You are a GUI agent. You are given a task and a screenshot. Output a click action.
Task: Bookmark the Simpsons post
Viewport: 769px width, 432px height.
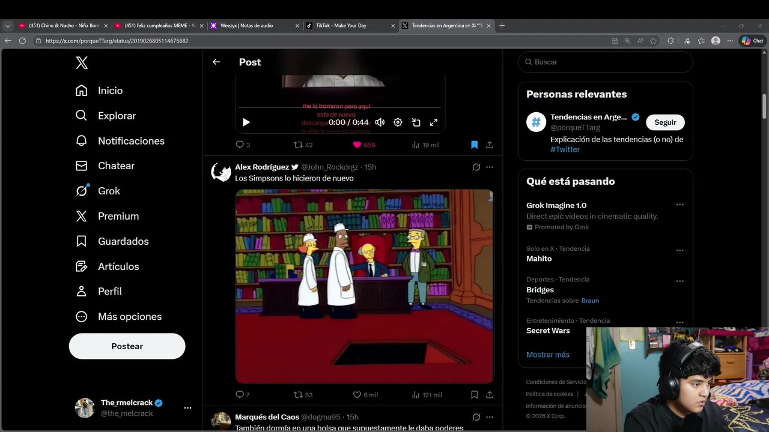click(474, 395)
